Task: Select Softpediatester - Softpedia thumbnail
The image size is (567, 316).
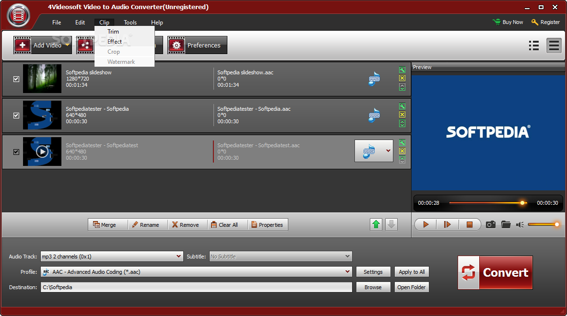Action: pos(42,115)
